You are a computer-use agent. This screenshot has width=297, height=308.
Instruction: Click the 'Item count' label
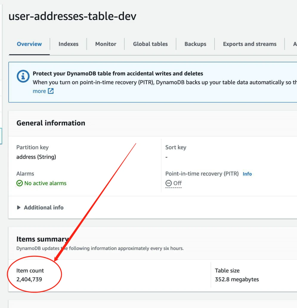pyautogui.click(x=30, y=270)
